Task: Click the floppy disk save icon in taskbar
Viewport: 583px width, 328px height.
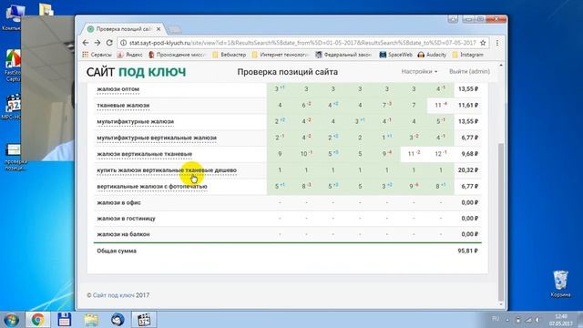Action: (65, 320)
